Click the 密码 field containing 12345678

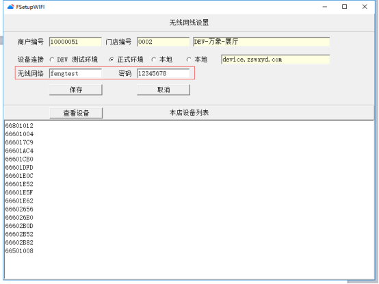163,73
